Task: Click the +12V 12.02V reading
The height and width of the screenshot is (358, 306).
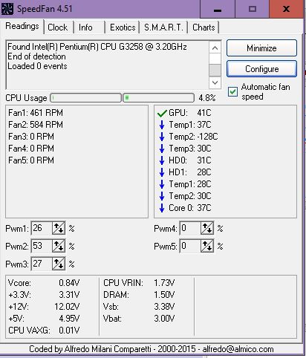Action: (x=44, y=307)
